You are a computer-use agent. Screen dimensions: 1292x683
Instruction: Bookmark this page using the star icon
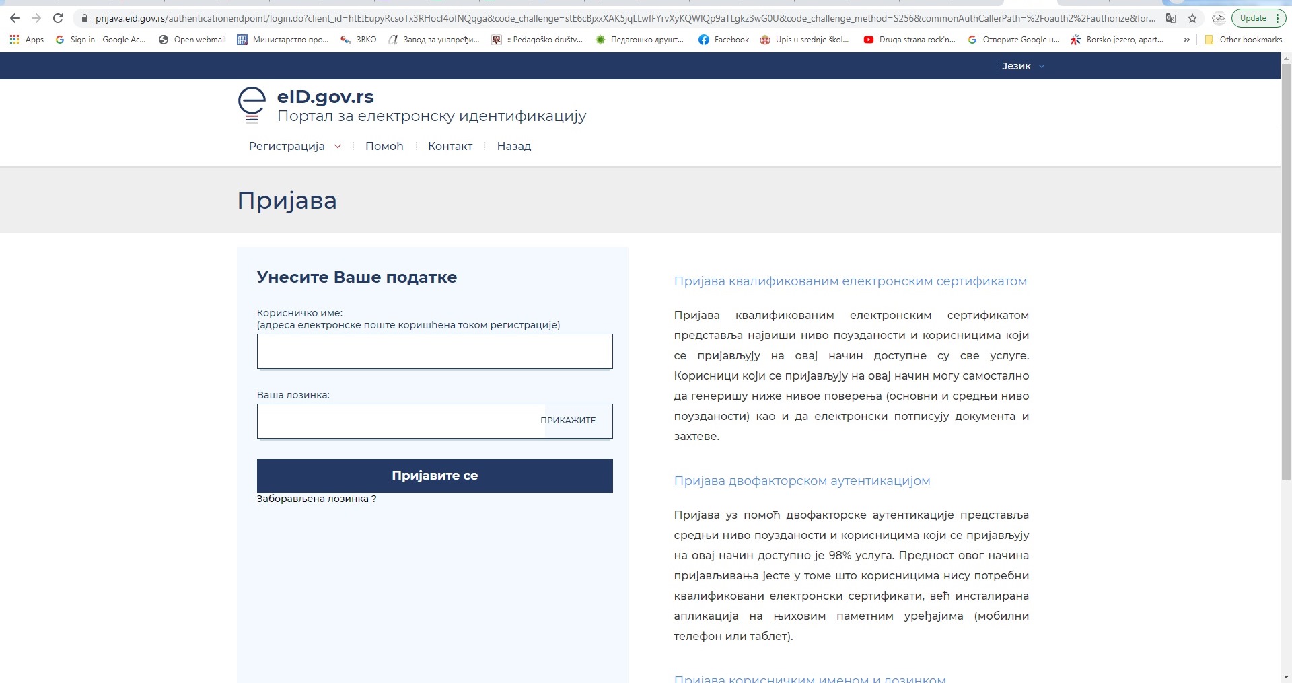click(1192, 18)
